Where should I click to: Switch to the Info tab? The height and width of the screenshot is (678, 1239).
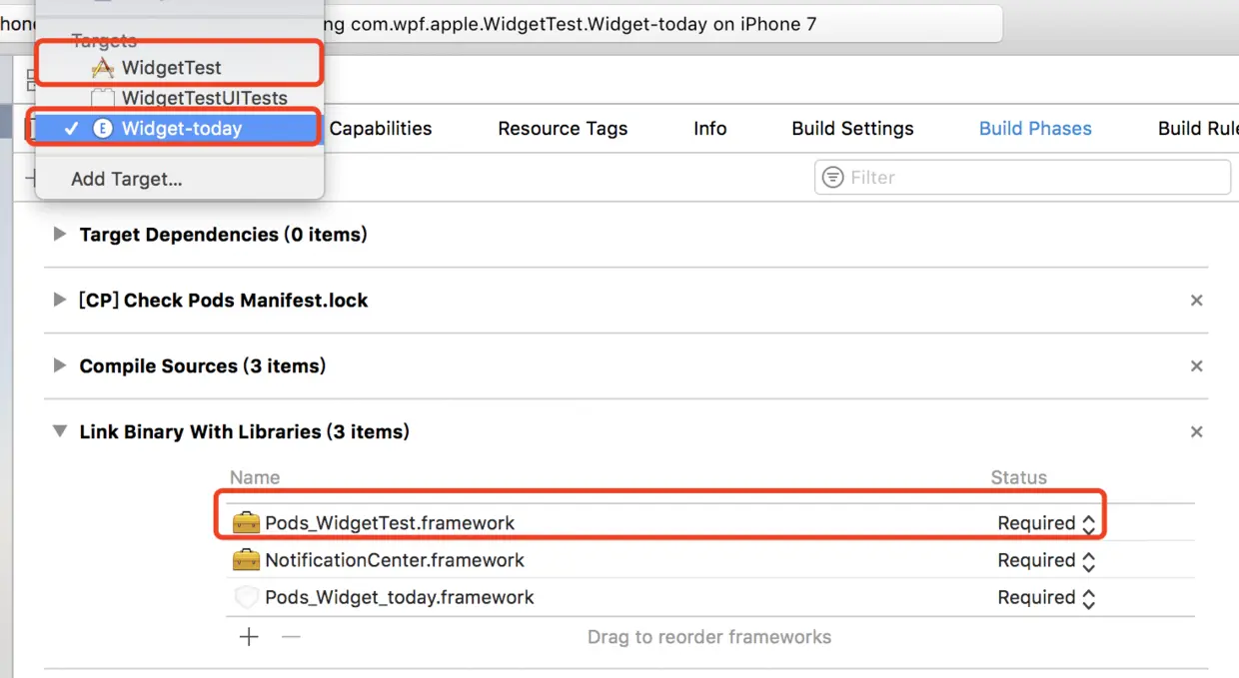click(709, 128)
